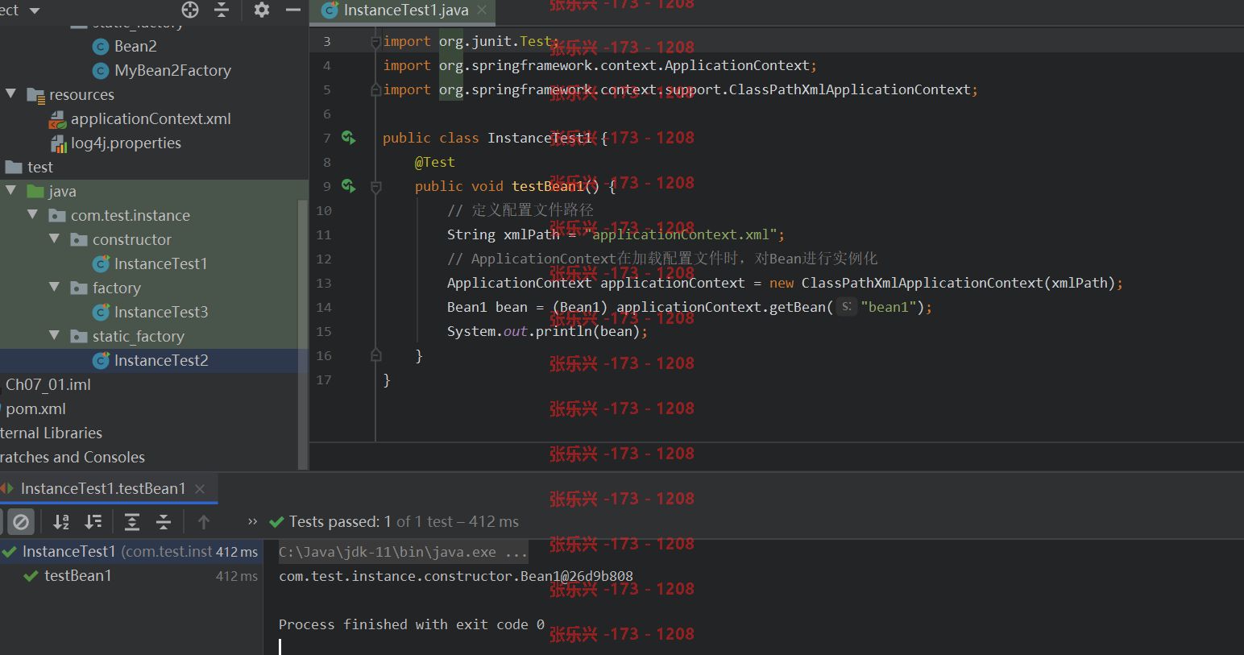Click the InstanceTest1 class name on line 7
Viewport: 1244px width, 655px height.
click(x=539, y=138)
